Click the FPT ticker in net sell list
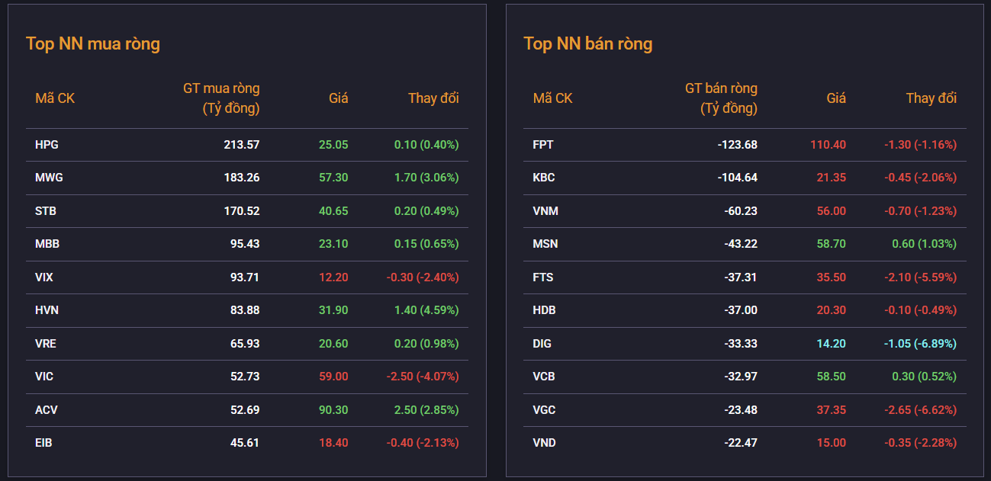The height and width of the screenshot is (481, 991). click(x=542, y=144)
